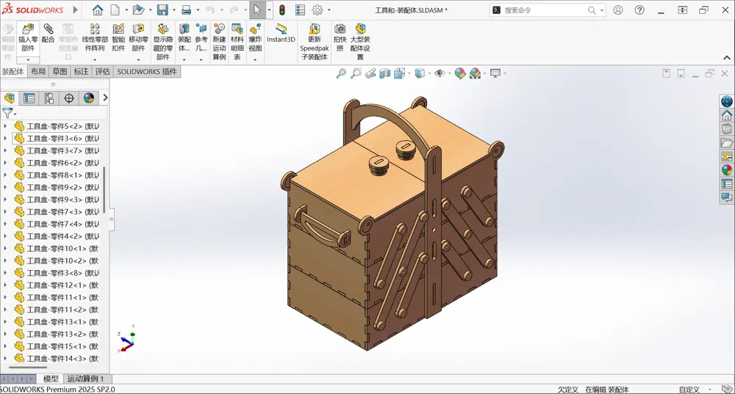735x394 pixels.
Task: Select DisplayManager color ball tab
Action: pyautogui.click(x=89, y=98)
